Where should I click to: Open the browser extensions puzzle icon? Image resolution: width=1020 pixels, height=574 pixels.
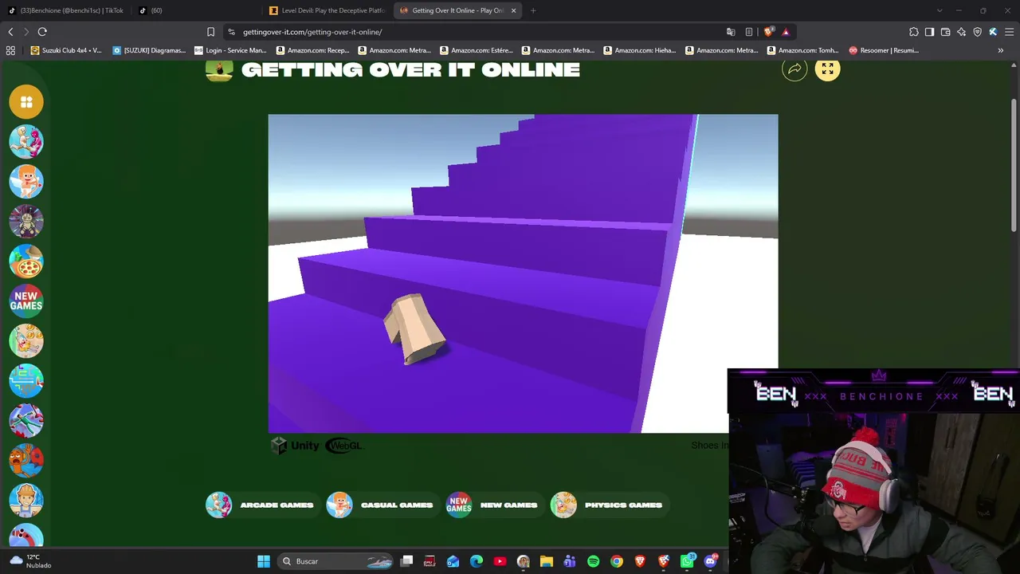[913, 32]
